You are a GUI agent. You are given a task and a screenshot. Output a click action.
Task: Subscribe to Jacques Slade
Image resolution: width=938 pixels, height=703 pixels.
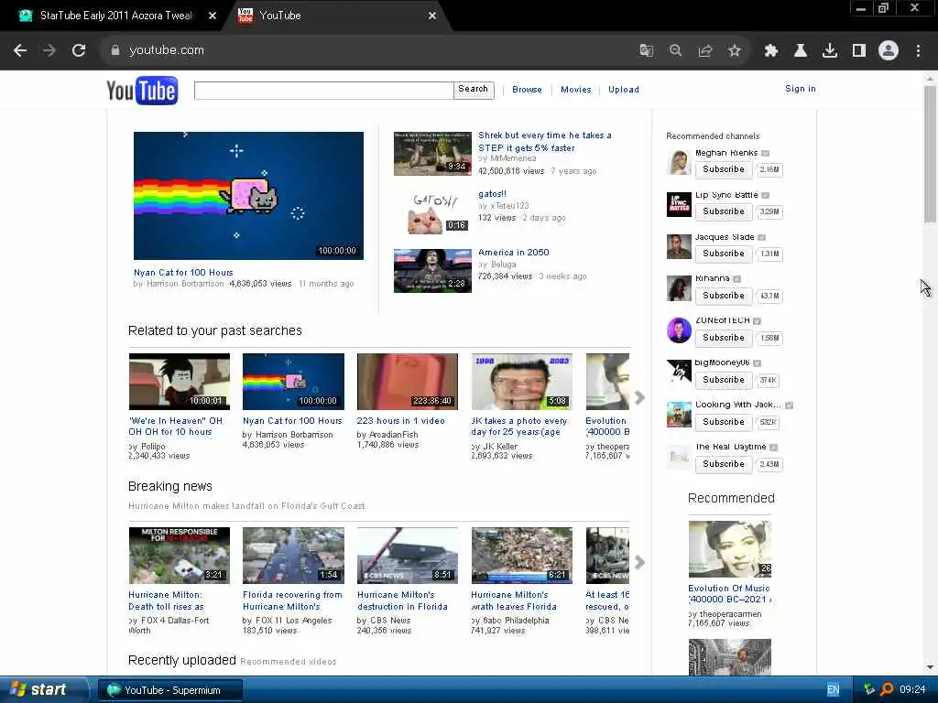click(x=724, y=254)
